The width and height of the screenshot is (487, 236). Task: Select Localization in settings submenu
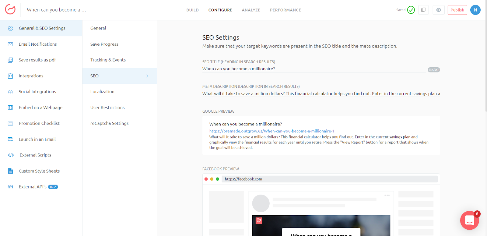[x=102, y=92]
